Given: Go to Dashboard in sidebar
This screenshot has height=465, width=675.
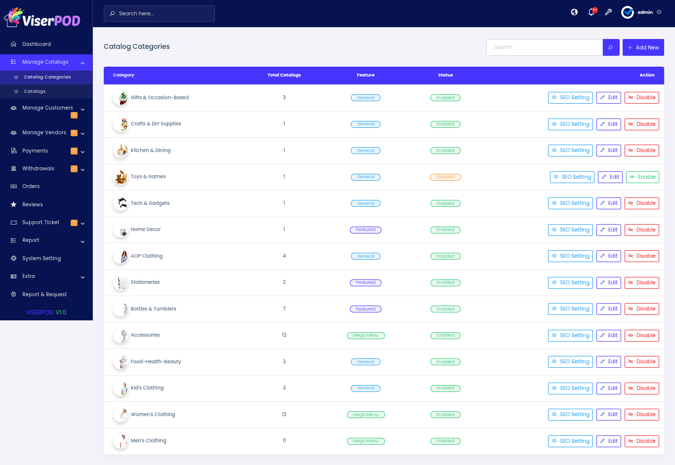Looking at the screenshot, I should (36, 44).
